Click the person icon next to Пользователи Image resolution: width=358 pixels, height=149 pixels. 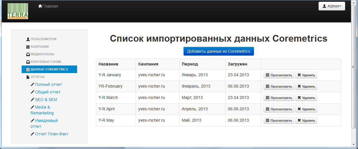coord(28,39)
